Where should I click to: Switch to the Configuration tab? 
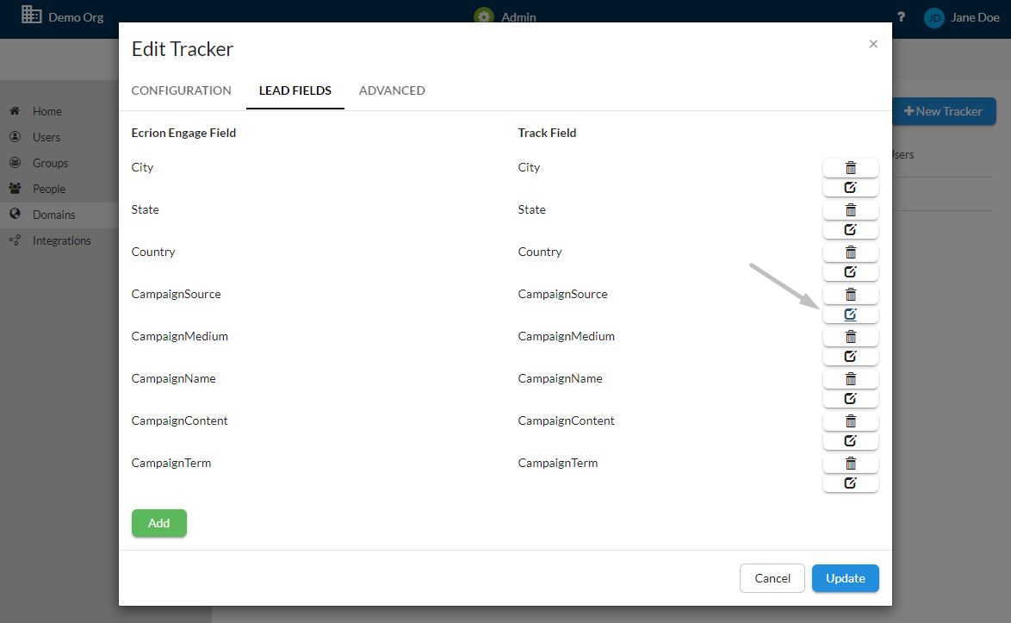[x=181, y=91]
